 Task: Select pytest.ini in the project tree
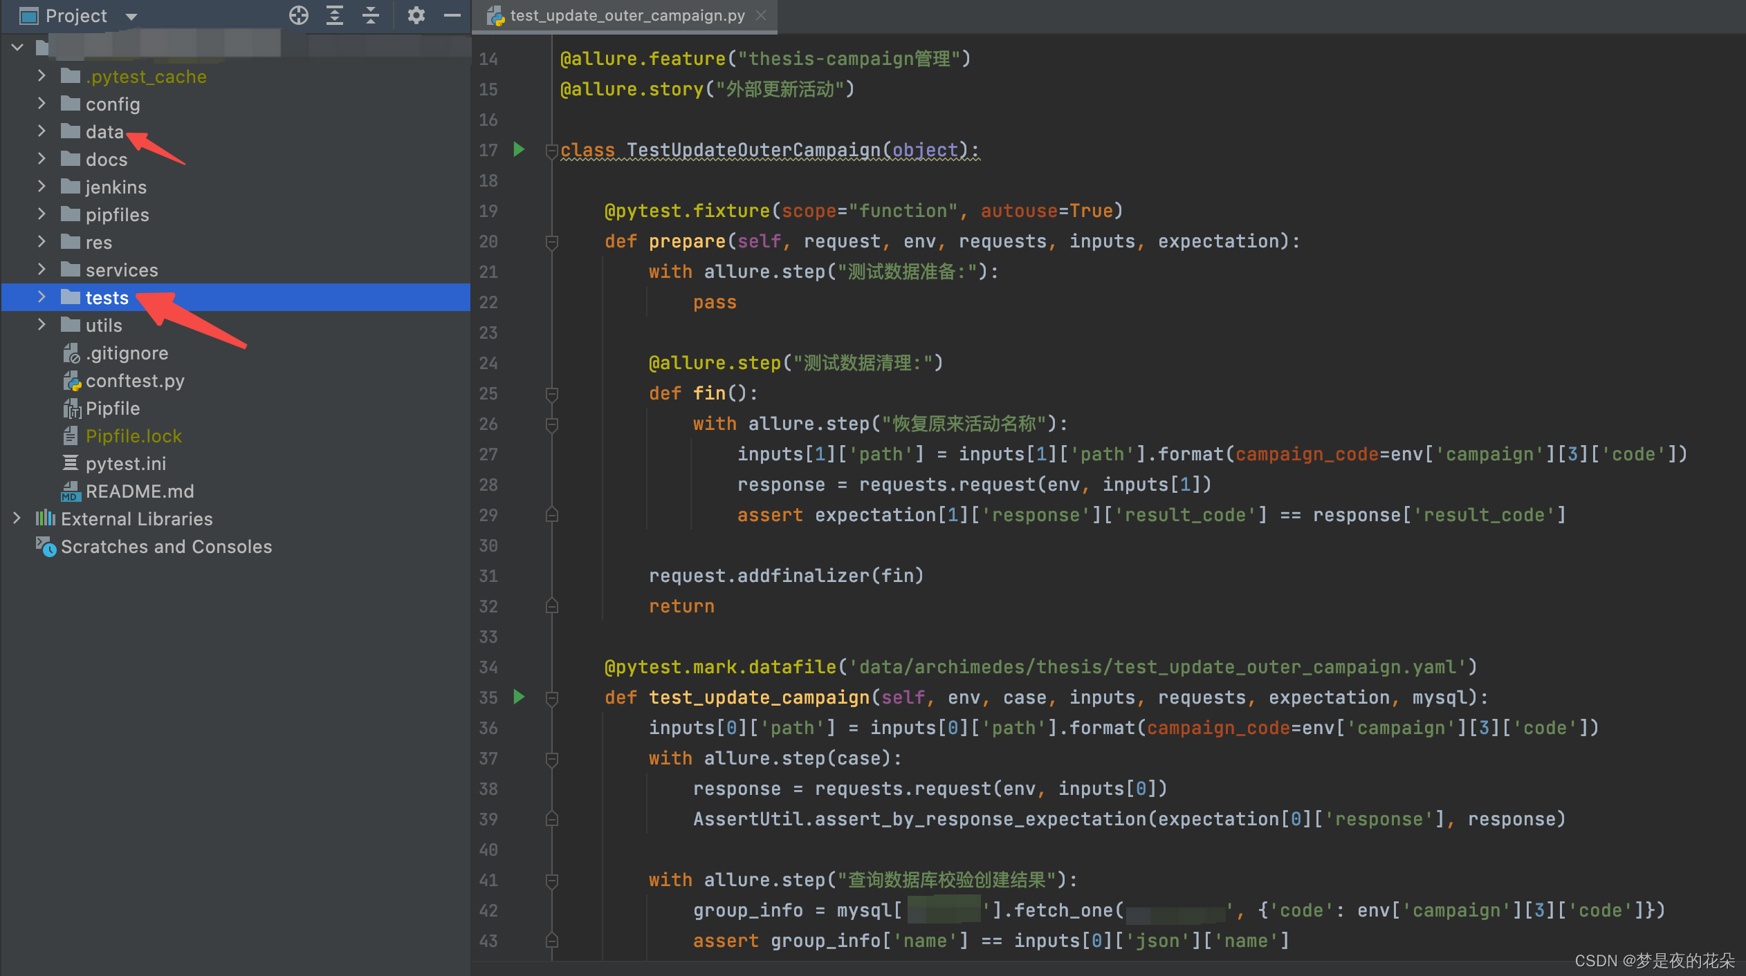(x=125, y=464)
